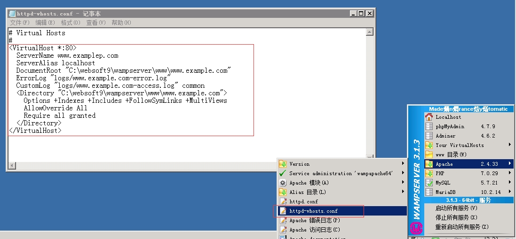
Task: Expand the Apache 2.4.33 submenu arrow
Action: click(510, 163)
